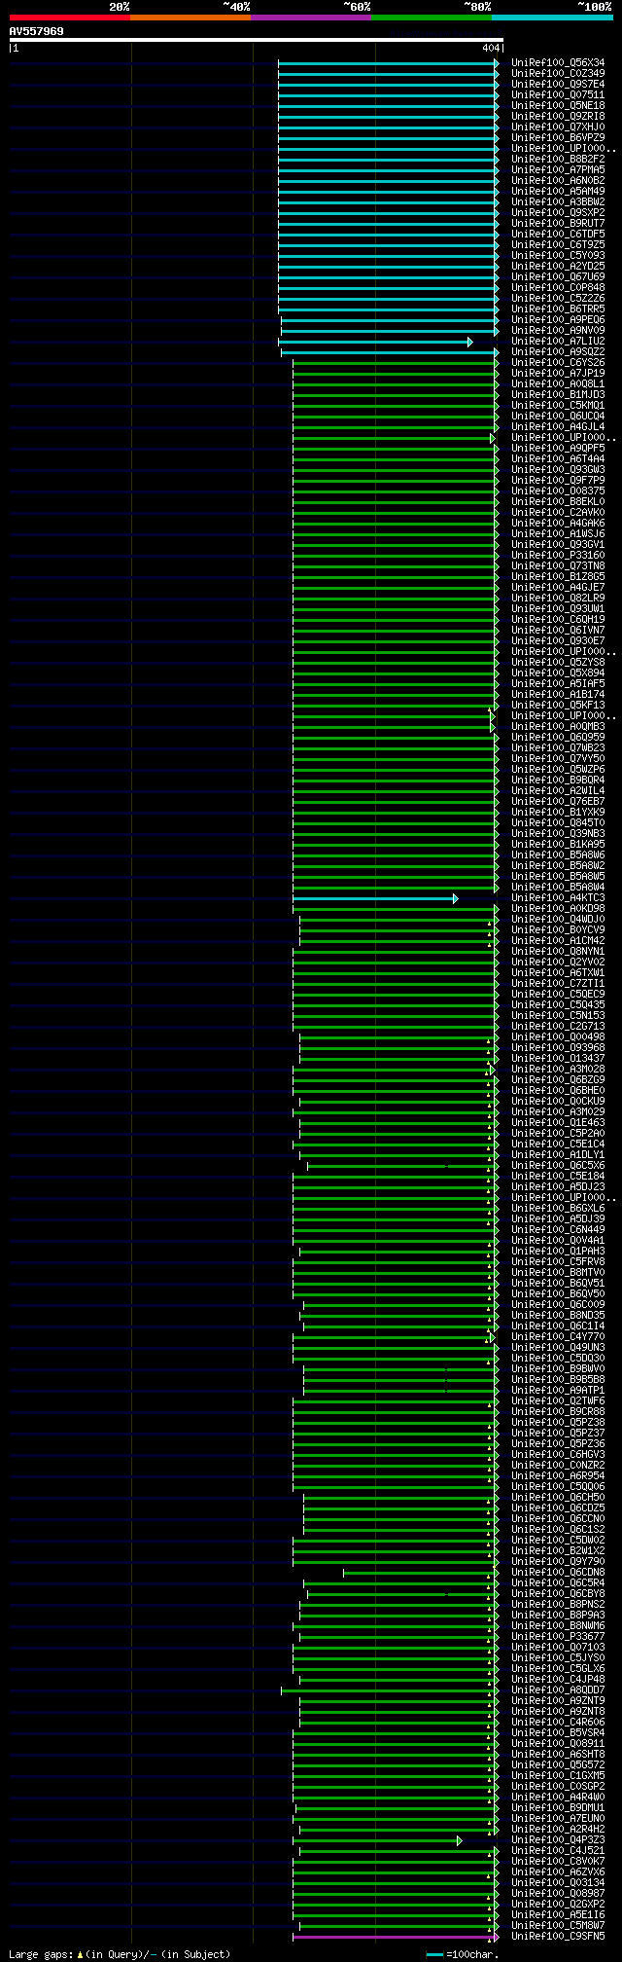
Task: Select label UniRef100_B6TRR5
Action: point(558,309)
